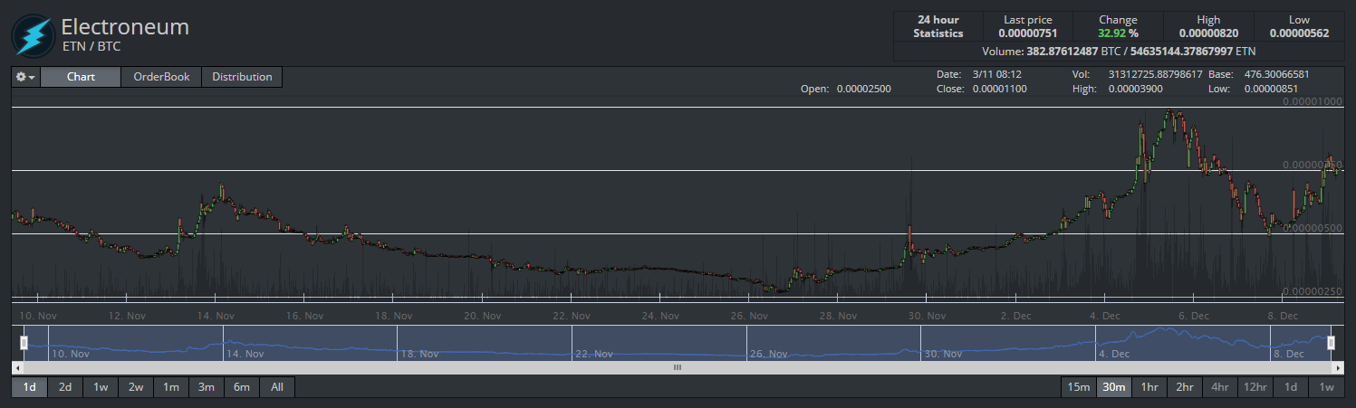Click the 0.00000500 price axis label
Screen dimensions: 1356x408
tap(1313, 228)
